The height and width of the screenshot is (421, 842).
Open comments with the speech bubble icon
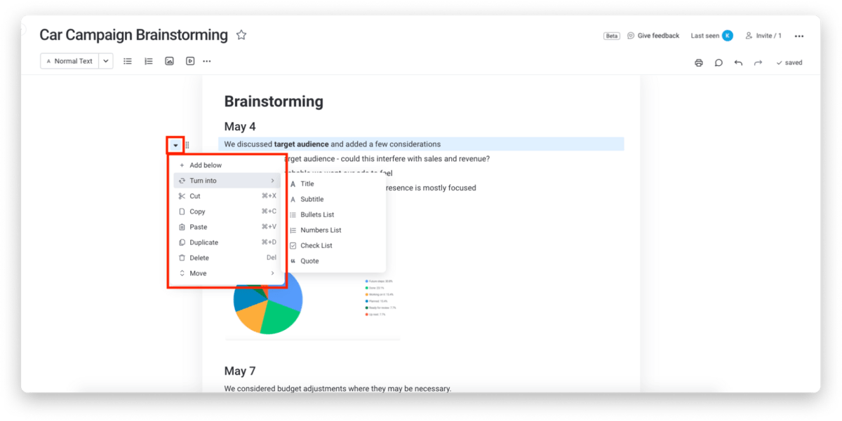click(719, 63)
